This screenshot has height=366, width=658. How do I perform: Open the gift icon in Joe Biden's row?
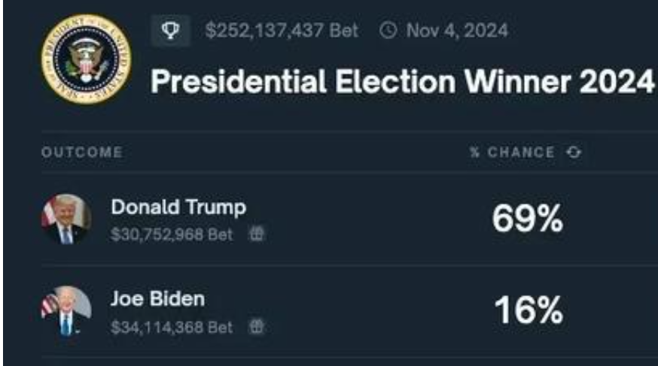(257, 326)
